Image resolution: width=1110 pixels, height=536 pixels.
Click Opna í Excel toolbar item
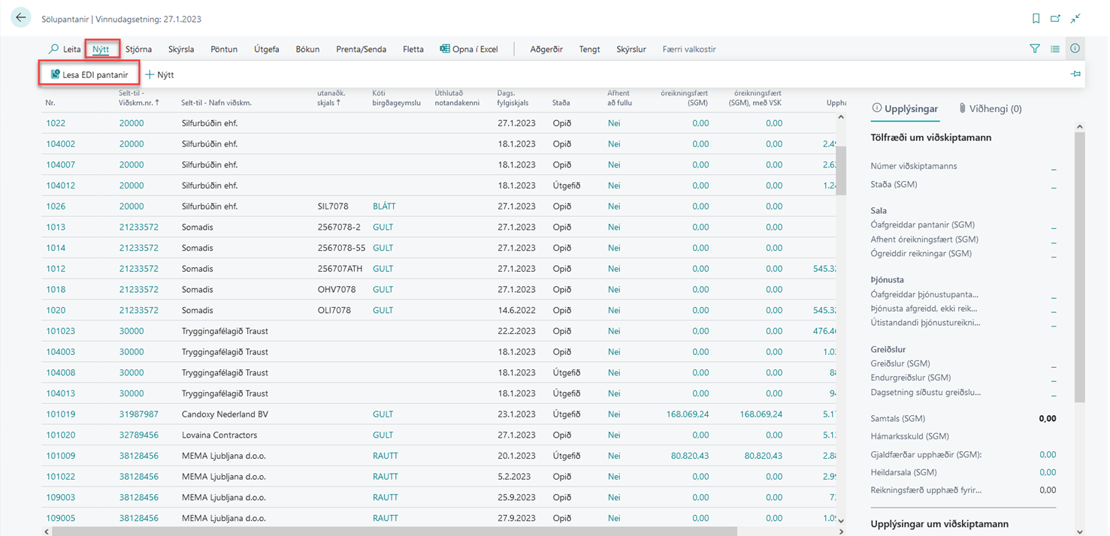pos(469,49)
